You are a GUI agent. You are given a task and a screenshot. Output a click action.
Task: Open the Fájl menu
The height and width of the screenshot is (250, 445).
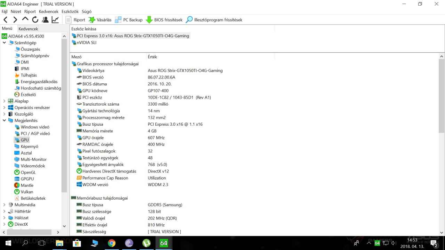(x=5, y=11)
